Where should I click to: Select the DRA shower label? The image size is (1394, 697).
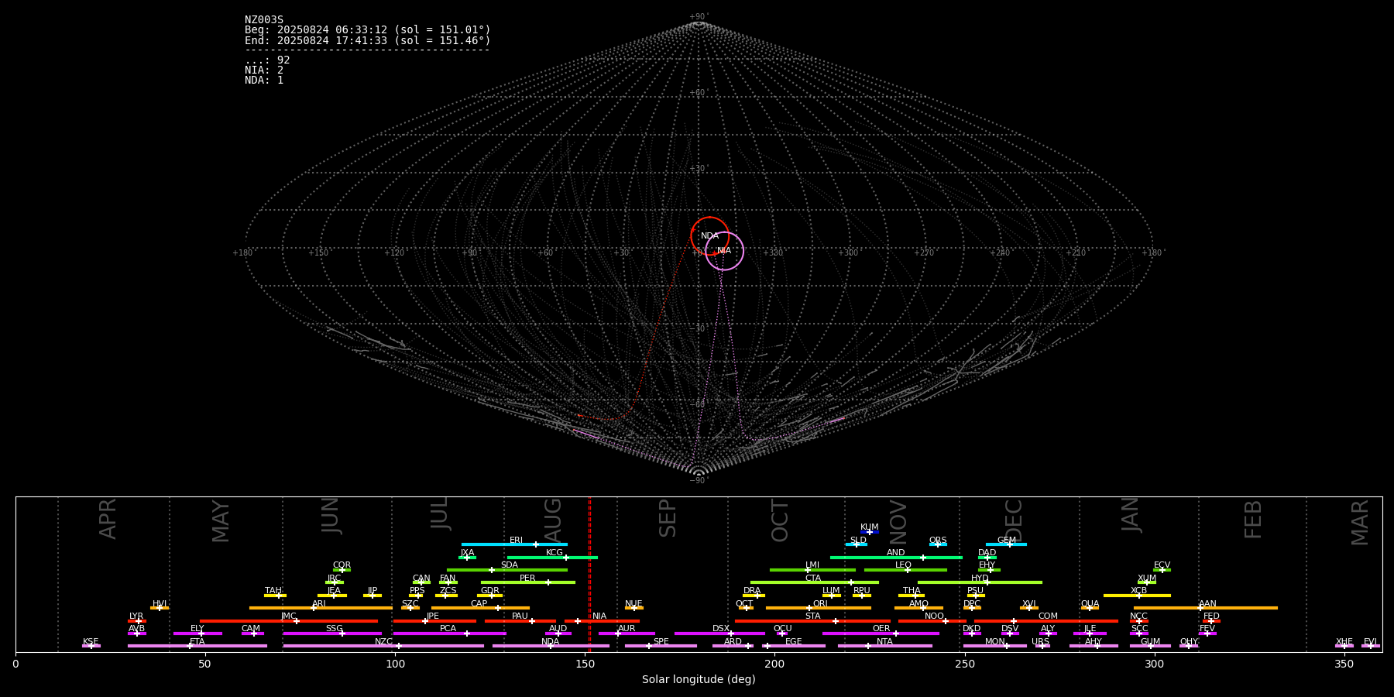click(x=753, y=591)
